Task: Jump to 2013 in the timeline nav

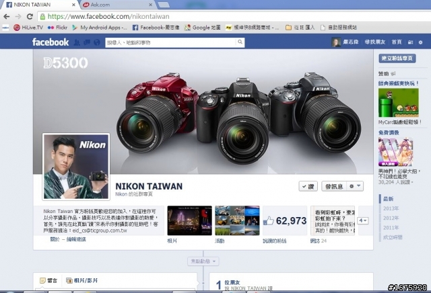Action: click(x=391, y=208)
